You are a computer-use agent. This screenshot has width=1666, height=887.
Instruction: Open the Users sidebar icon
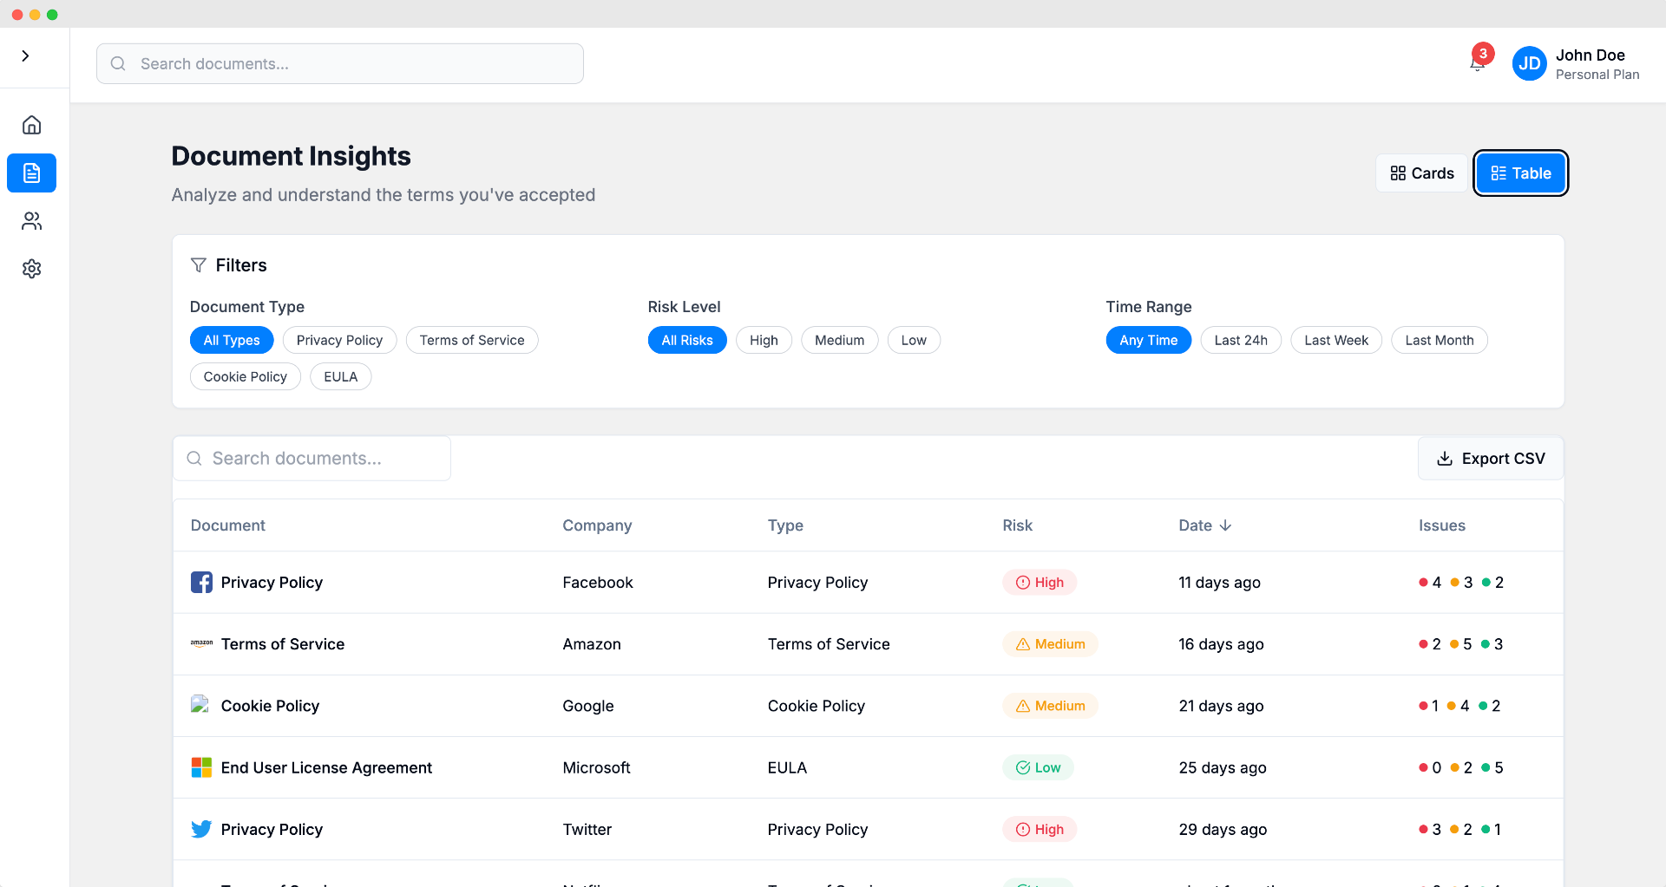pos(32,221)
